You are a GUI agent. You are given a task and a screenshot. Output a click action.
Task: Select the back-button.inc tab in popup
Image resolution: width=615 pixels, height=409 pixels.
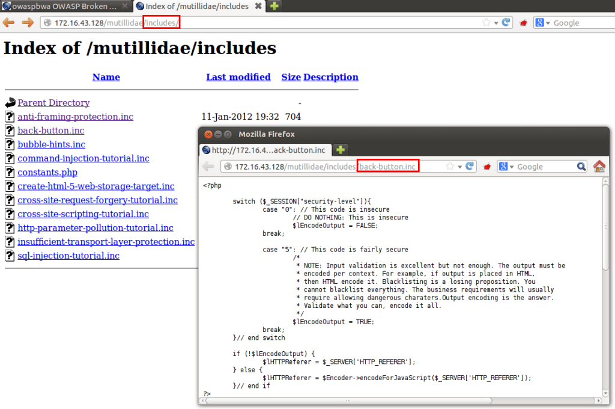point(266,150)
